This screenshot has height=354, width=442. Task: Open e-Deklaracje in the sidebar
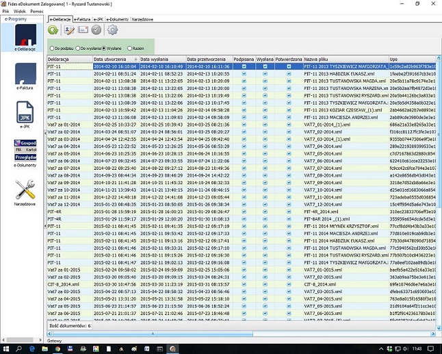point(25,37)
